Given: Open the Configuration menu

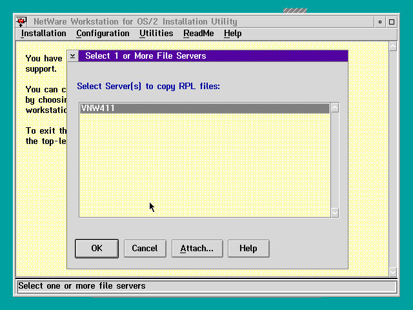Looking at the screenshot, I should [103, 34].
